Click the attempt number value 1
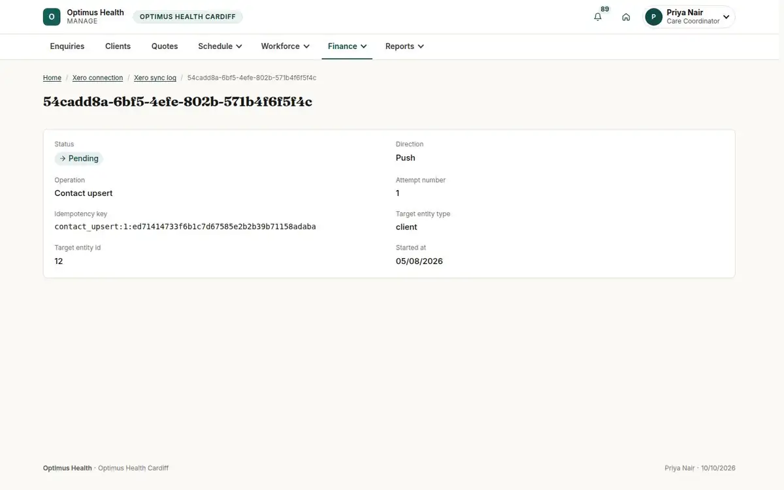 point(398,193)
